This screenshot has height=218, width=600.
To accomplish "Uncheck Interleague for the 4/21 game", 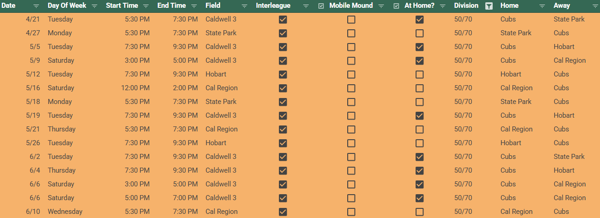I will [283, 20].
